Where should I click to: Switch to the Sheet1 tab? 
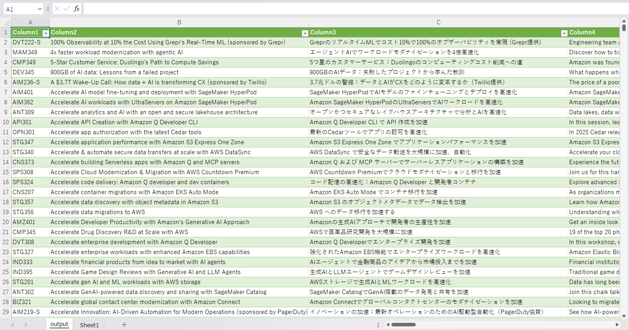tap(89, 325)
